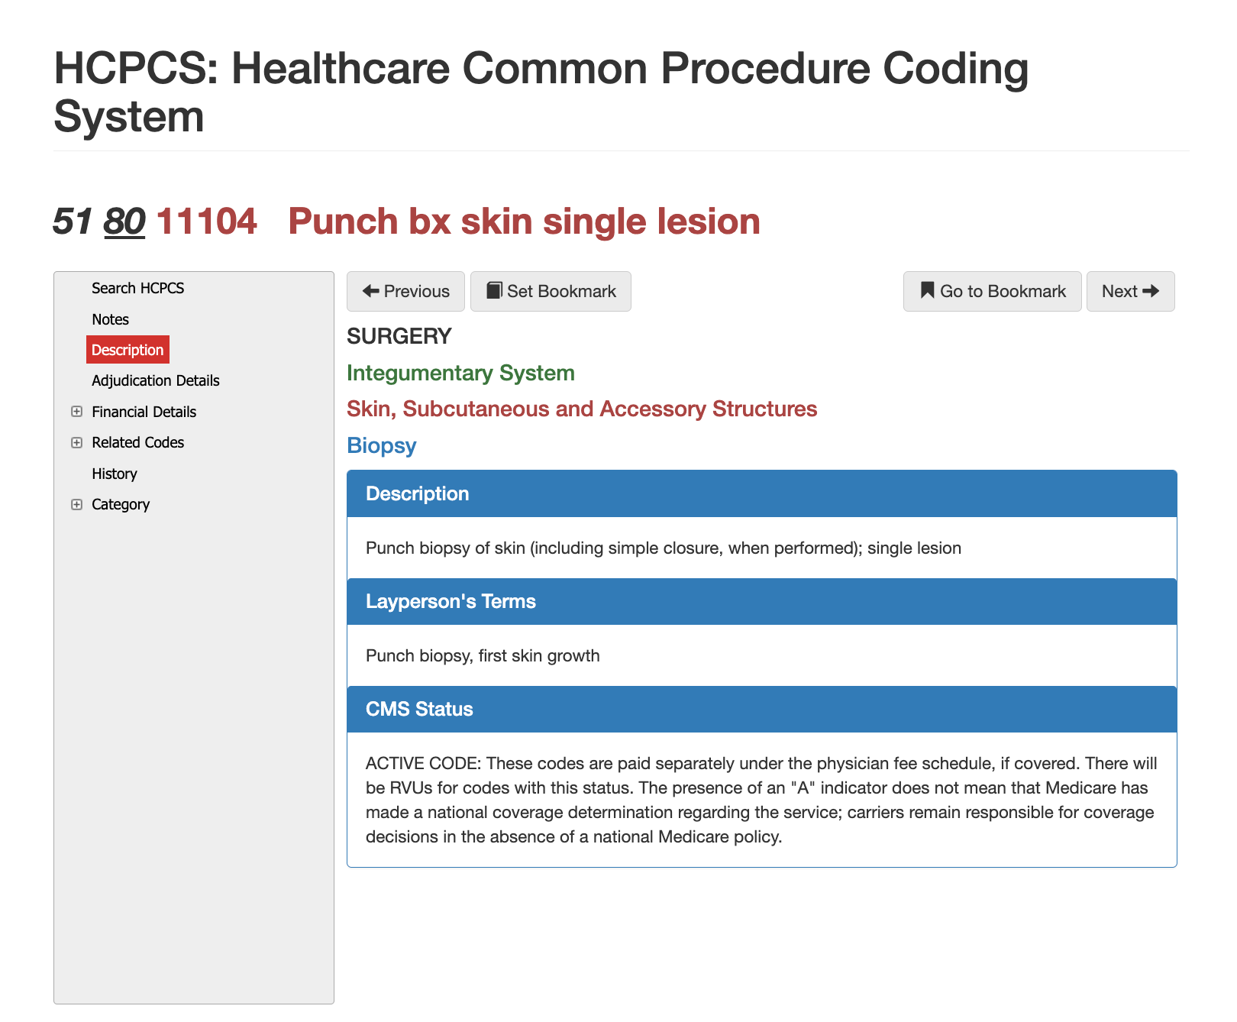Open Search HCPCS in sidebar

tap(137, 288)
